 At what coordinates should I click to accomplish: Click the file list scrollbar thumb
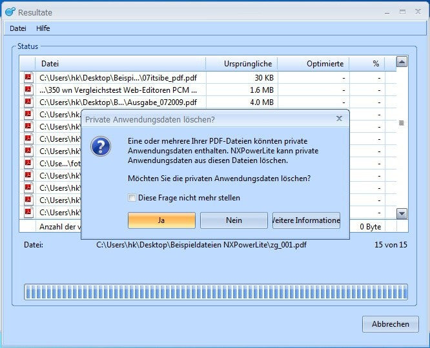(x=402, y=123)
